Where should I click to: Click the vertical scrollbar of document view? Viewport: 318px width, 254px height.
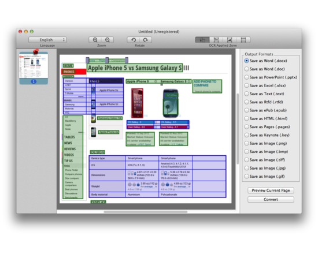pos(238,129)
